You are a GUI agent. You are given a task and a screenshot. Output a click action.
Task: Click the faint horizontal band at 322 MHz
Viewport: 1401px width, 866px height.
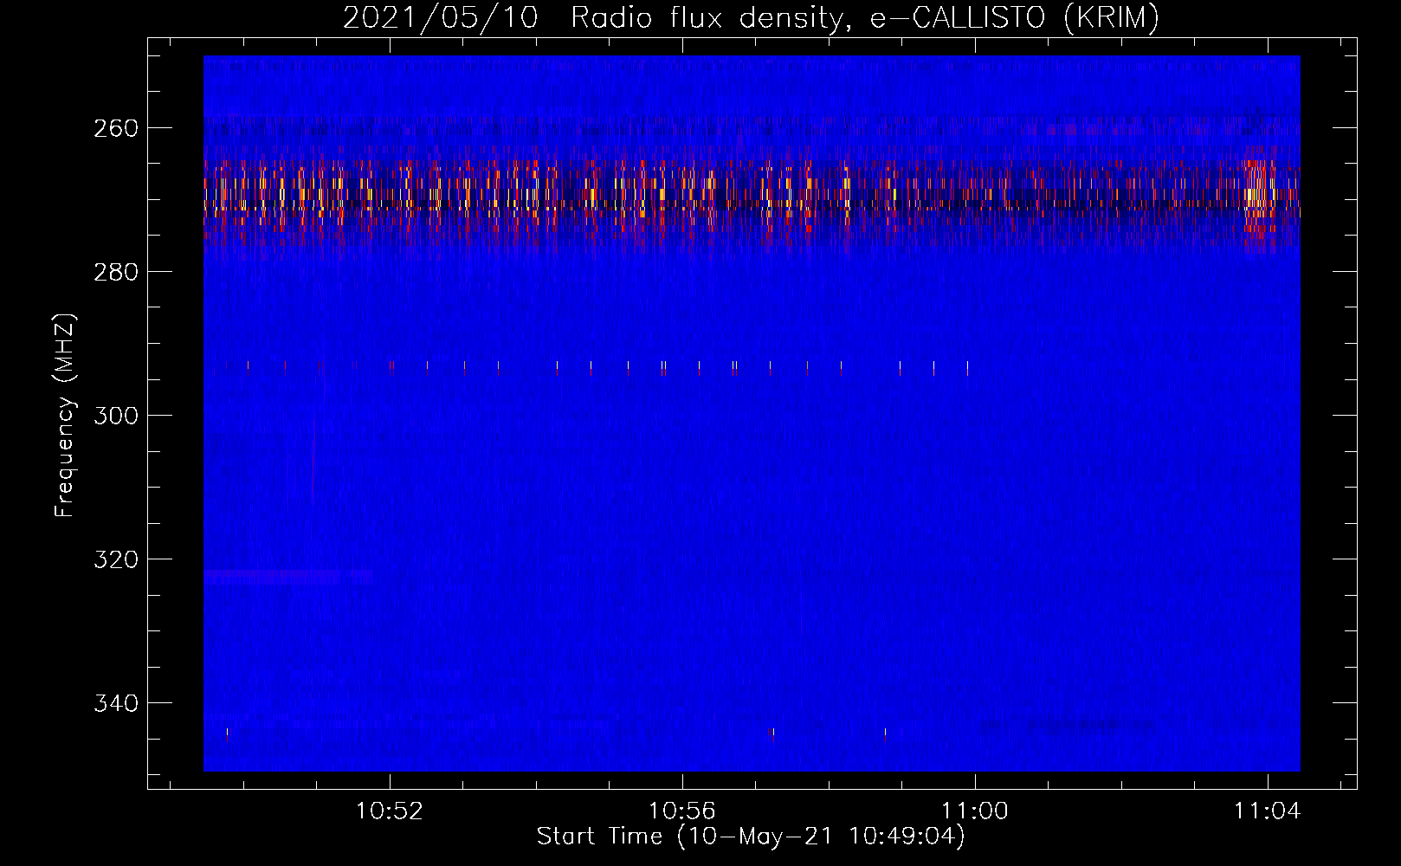click(288, 575)
